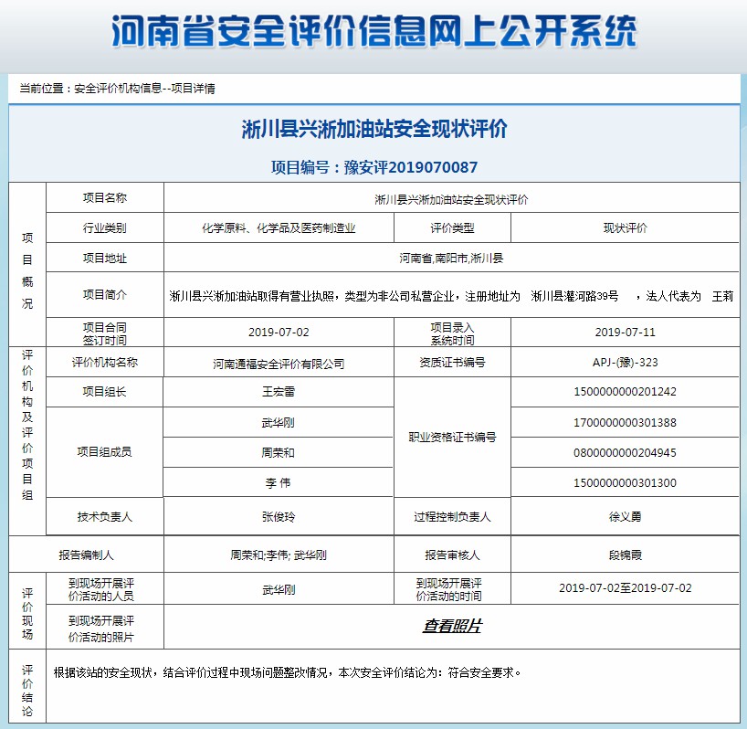
Task: Click the project name value in the 项目名称 row
Action: tap(451, 200)
